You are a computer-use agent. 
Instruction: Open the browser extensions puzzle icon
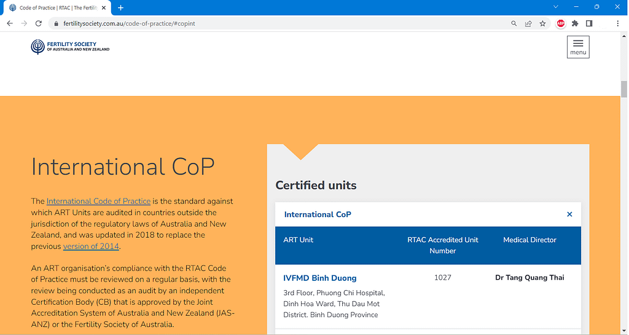coord(575,23)
